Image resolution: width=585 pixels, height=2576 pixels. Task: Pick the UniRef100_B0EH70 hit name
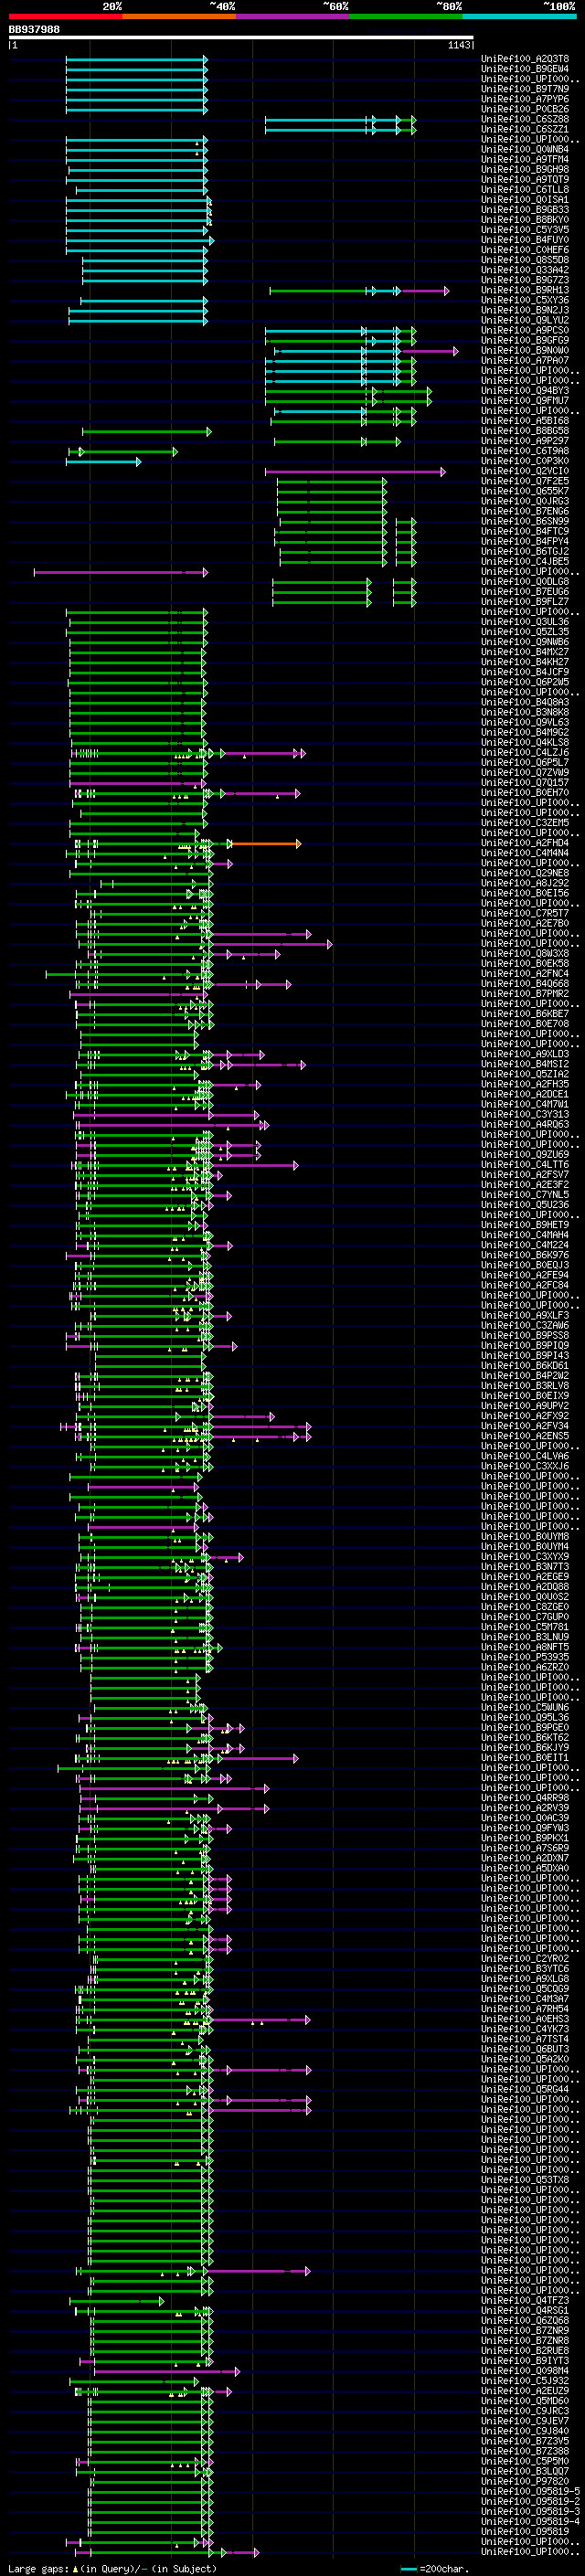[525, 793]
